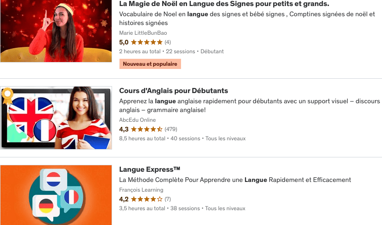Image resolution: width=382 pixels, height=225 pixels.
Task: Click instructor name Marie LittleBunBao
Action: [143, 33]
